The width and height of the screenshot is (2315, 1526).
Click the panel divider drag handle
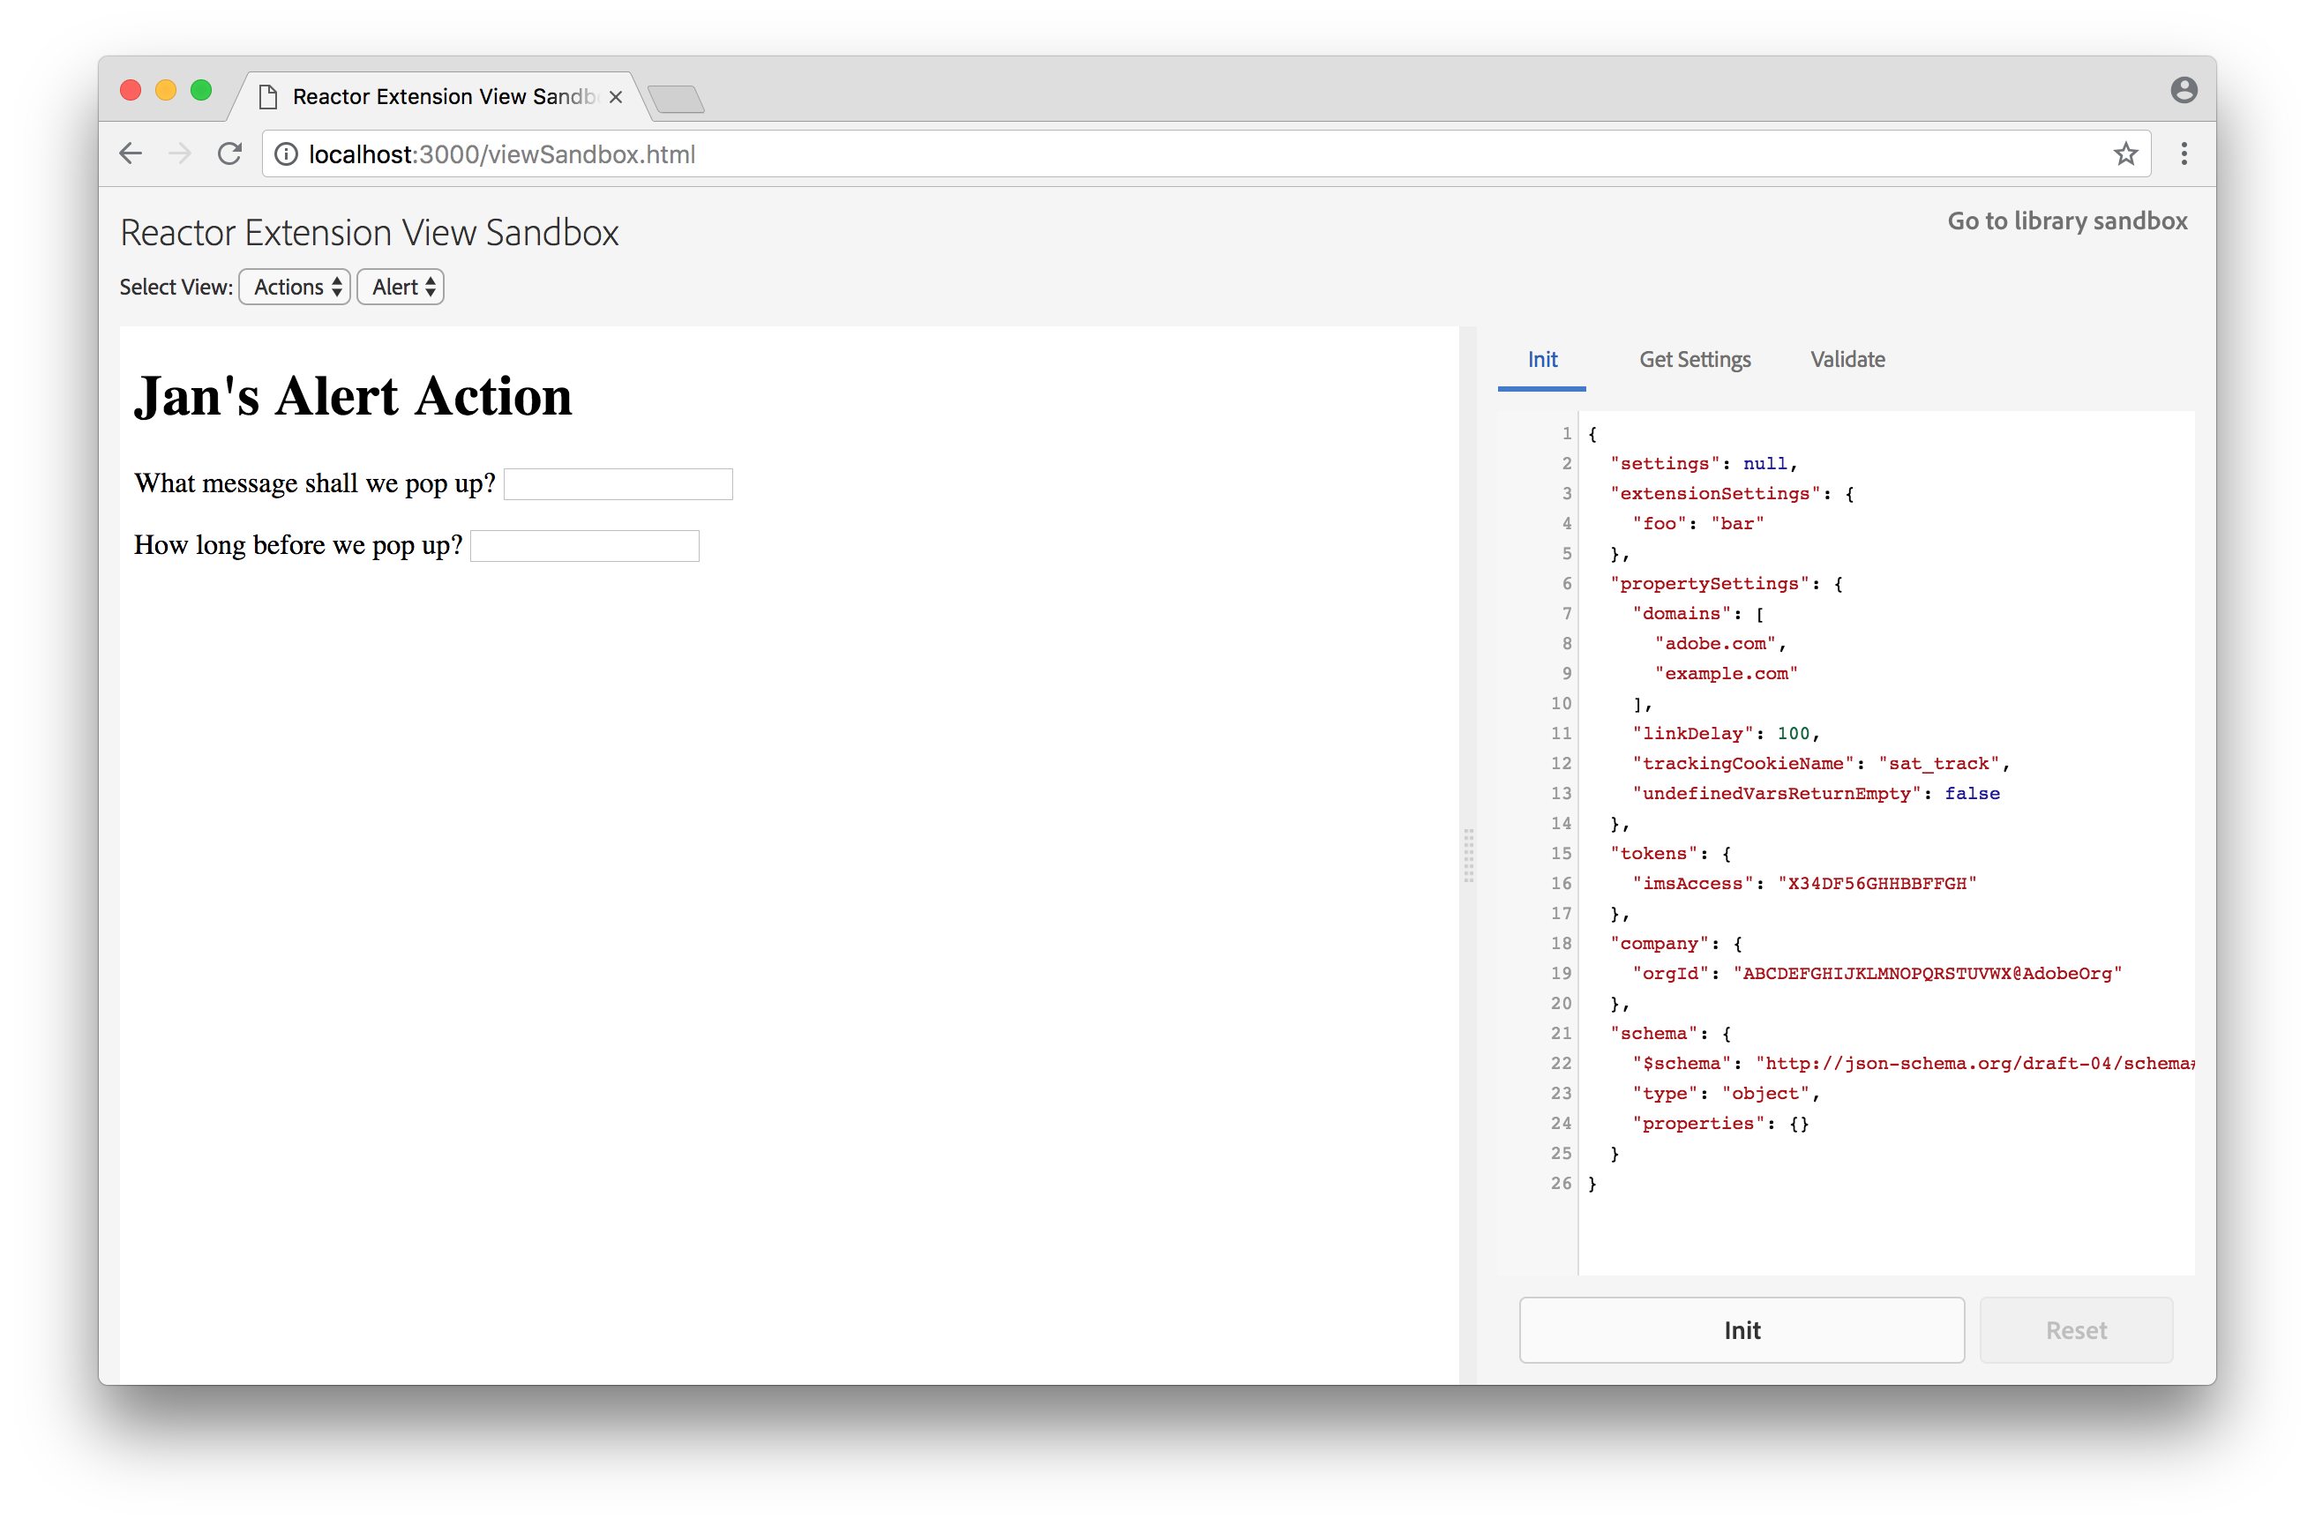[1468, 856]
